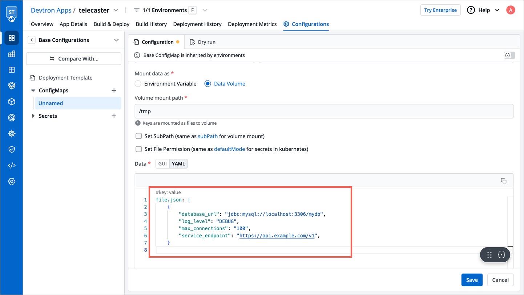Toggle the curly-brace switch in the info bar
Screen dimensions: 524x295
pyautogui.click(x=509, y=55)
